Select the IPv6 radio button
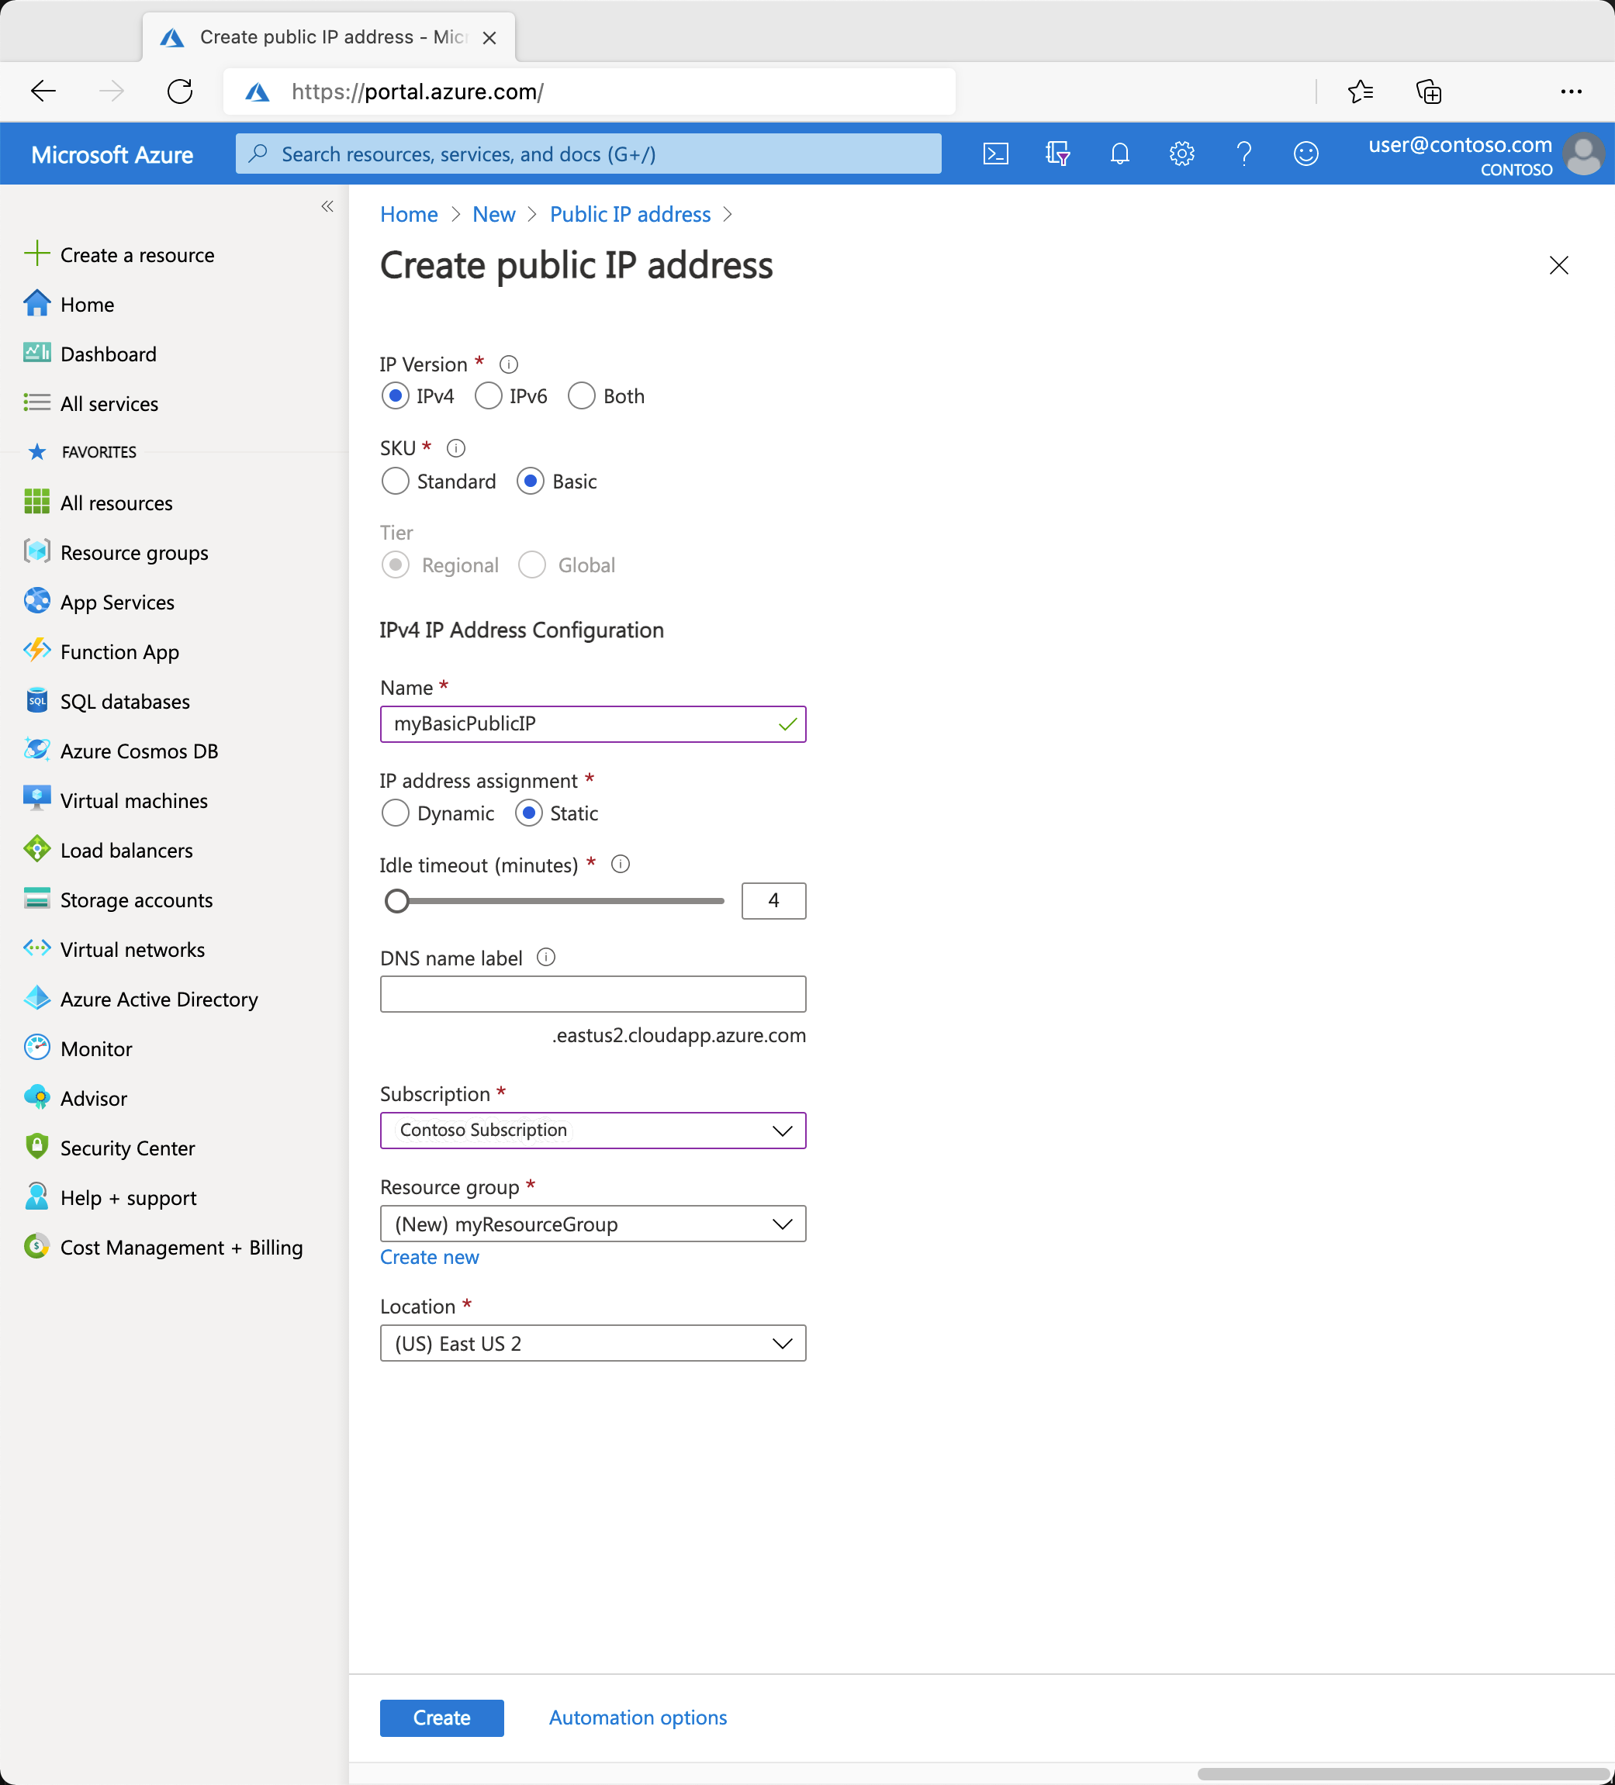This screenshot has width=1615, height=1785. pos(488,395)
